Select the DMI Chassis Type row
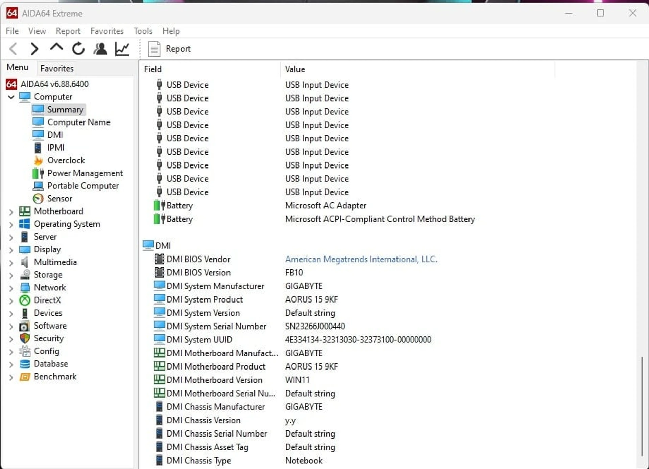 coord(348,461)
